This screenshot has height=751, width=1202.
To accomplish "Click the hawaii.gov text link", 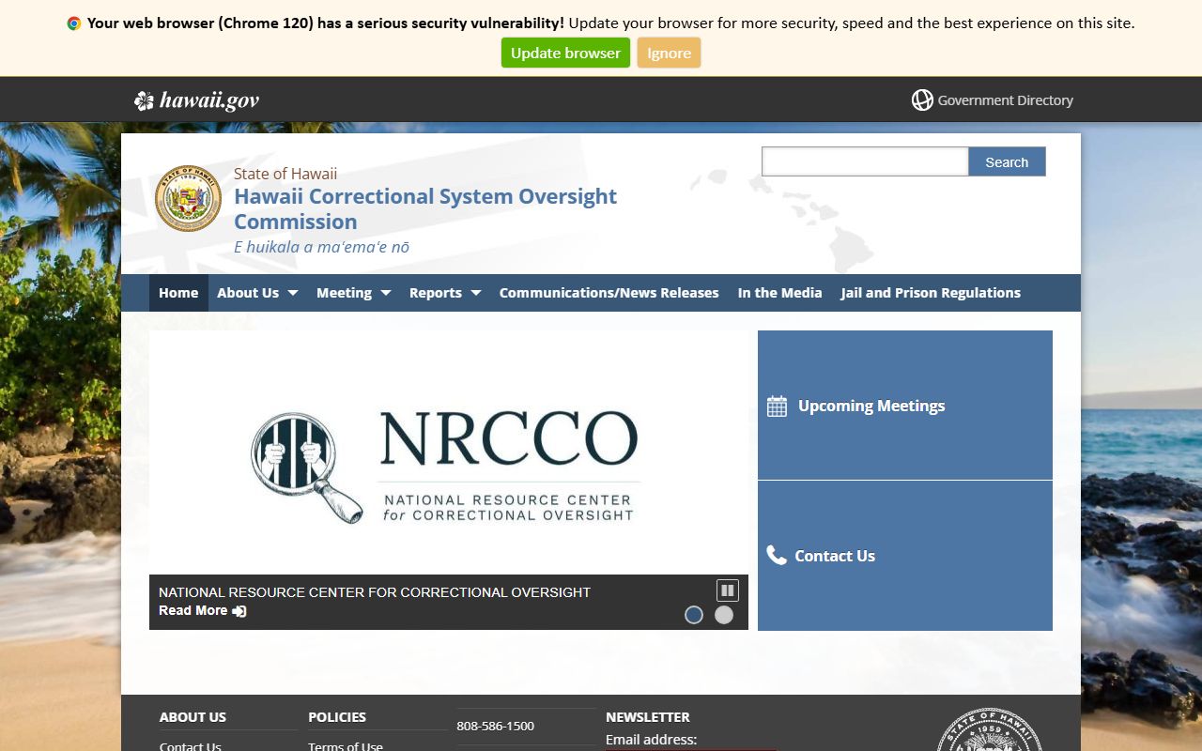I will click(x=209, y=100).
